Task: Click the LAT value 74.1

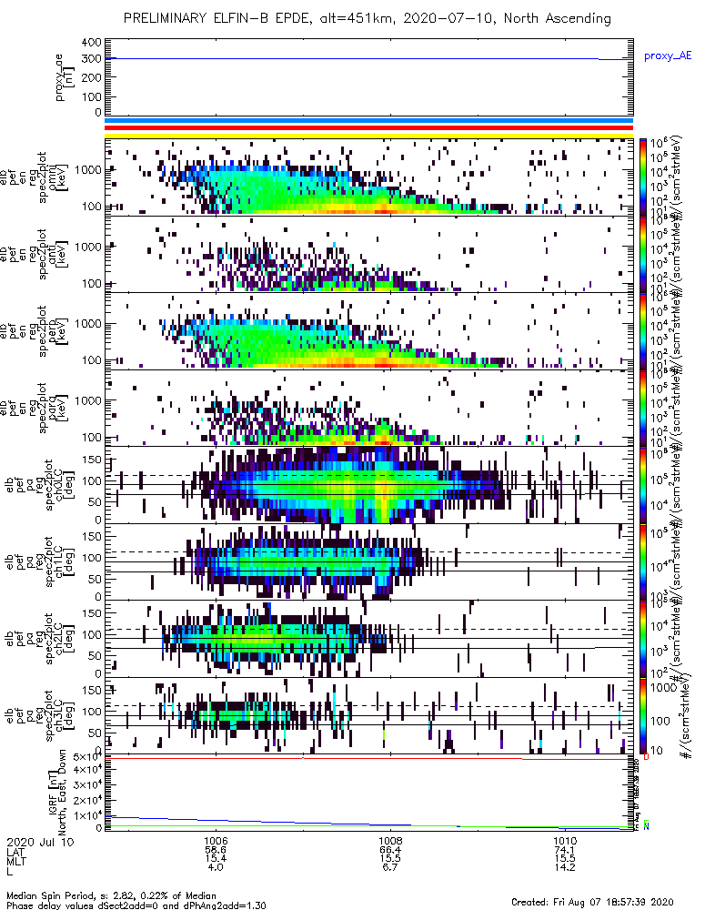Action: pos(565,850)
